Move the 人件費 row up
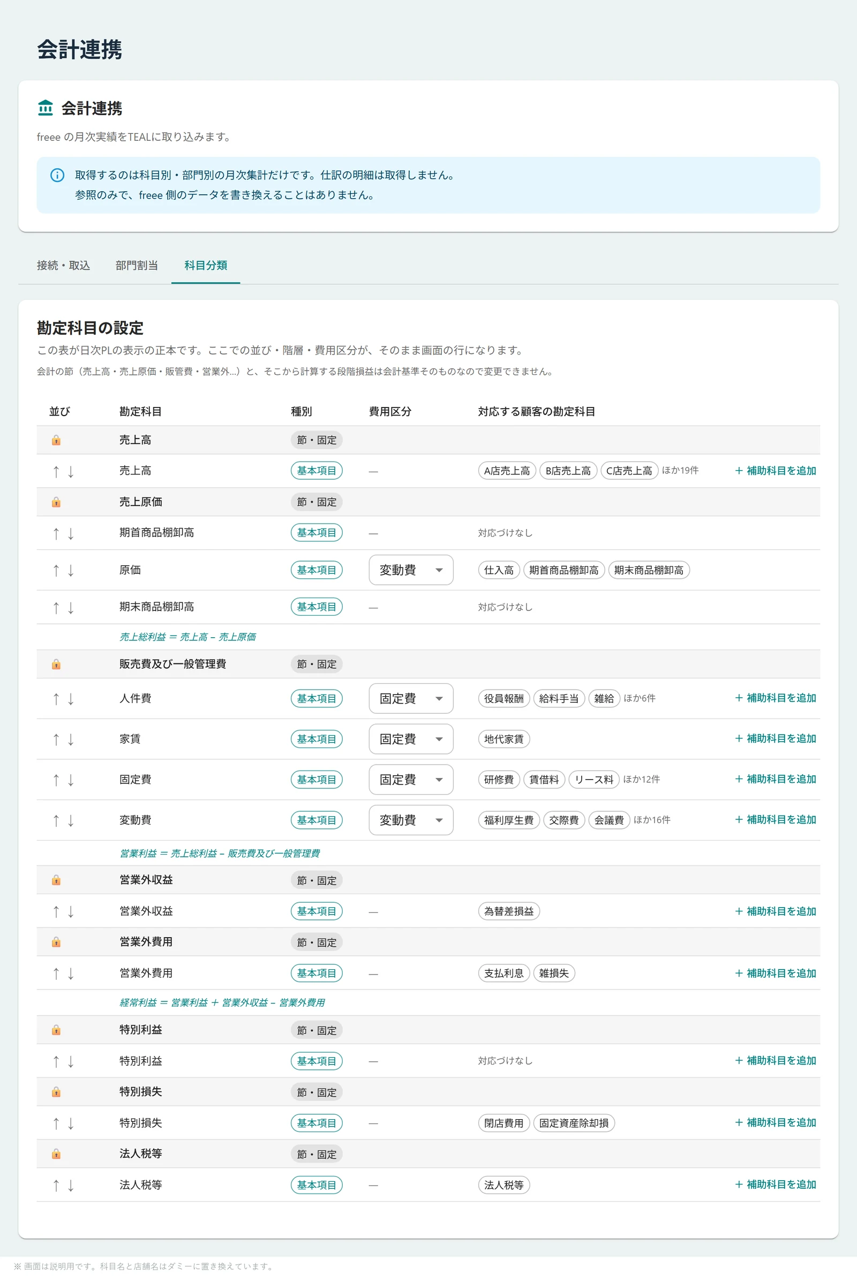 (56, 699)
